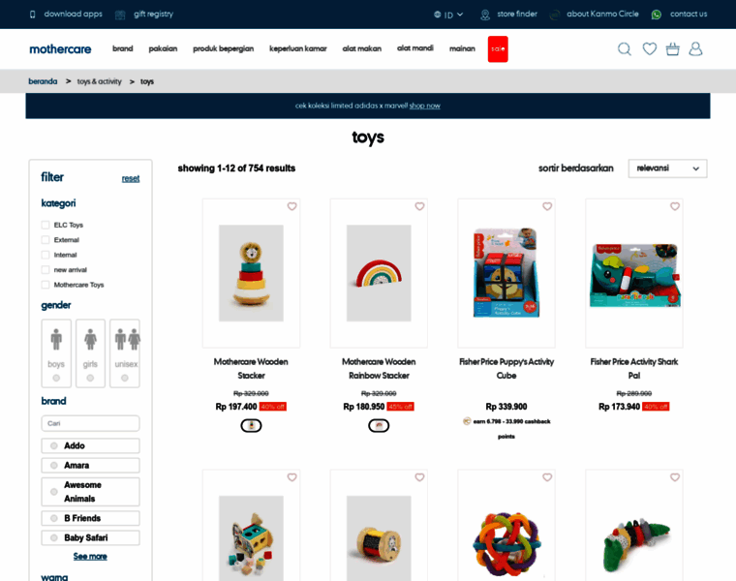Open the Fisher Price Puppy's Activity Cube title

pyautogui.click(x=506, y=368)
